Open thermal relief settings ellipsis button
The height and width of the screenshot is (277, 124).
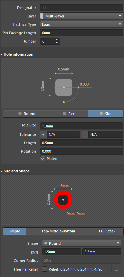point(116,269)
